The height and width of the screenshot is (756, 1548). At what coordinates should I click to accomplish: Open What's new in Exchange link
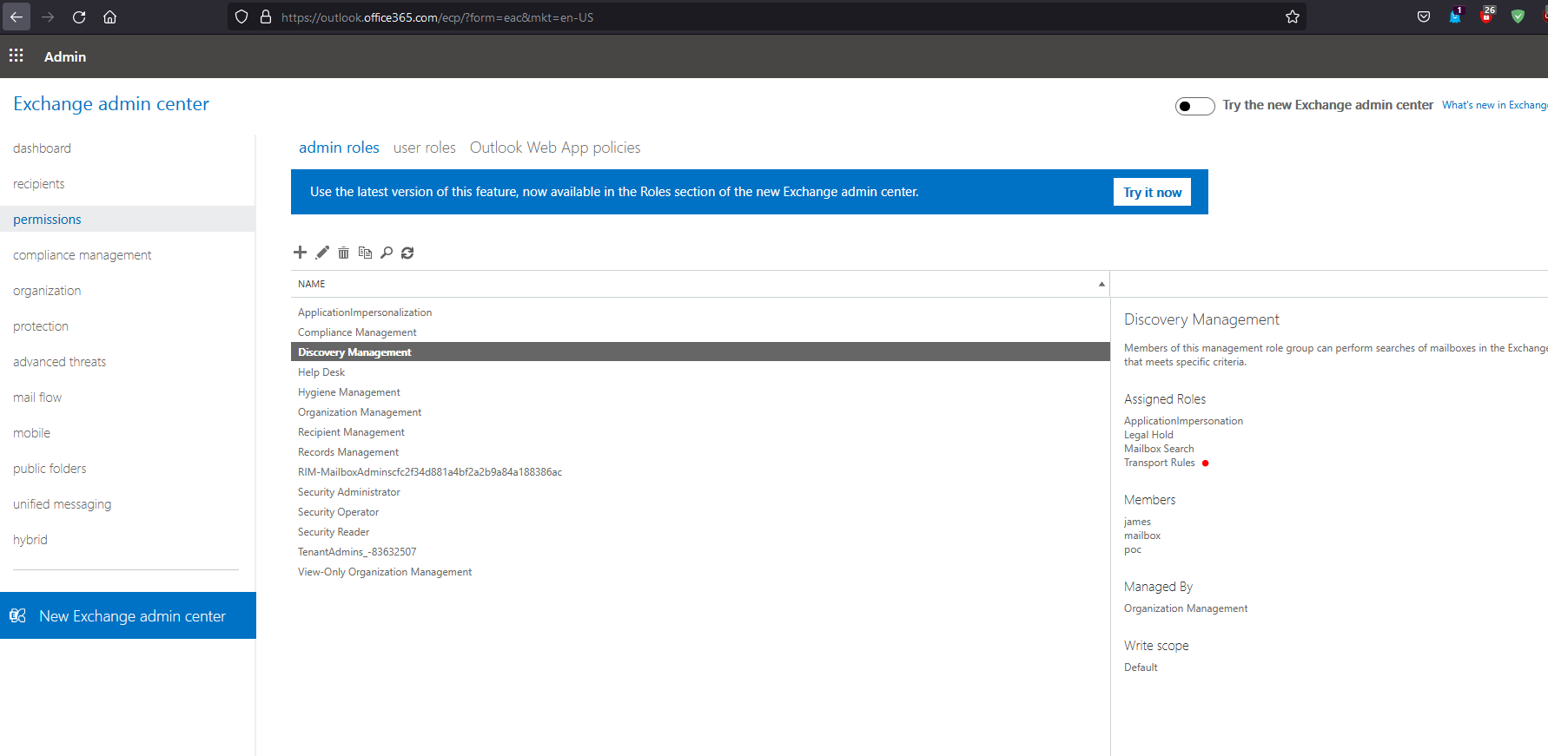click(x=1494, y=105)
